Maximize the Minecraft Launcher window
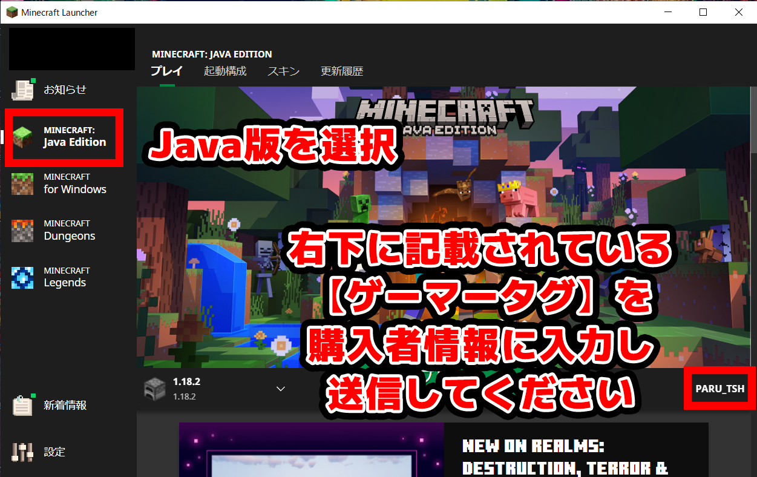757x477 pixels. (703, 12)
